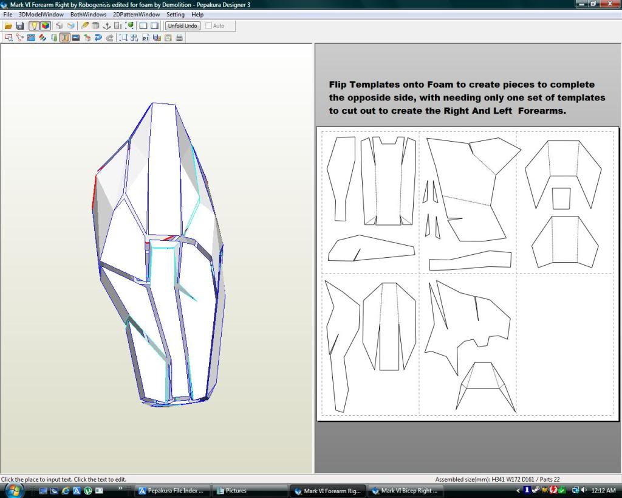This screenshot has height=498, width=622.
Task: Open a file with the folder icon
Action: pos(9,26)
